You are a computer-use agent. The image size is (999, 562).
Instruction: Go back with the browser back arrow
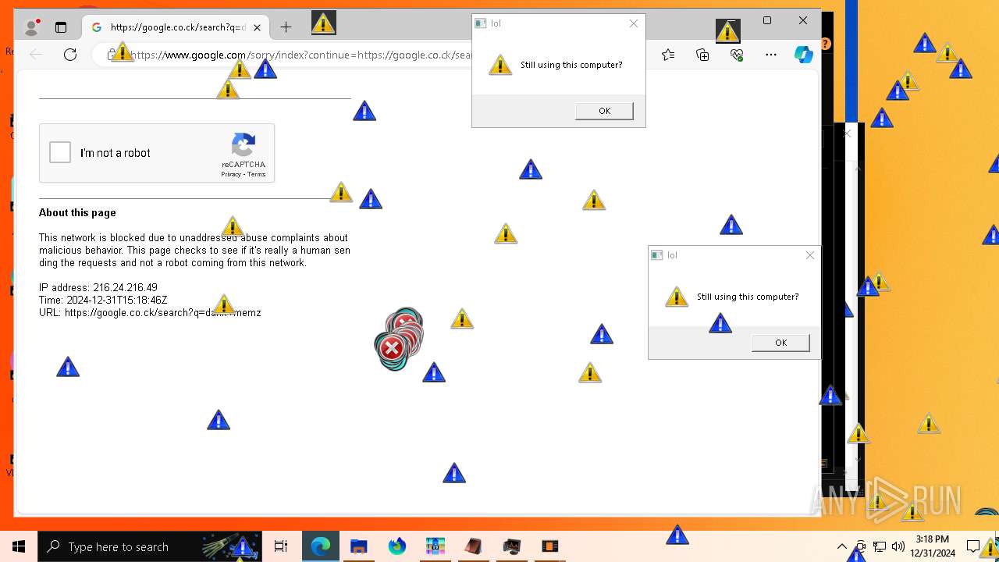click(x=36, y=55)
